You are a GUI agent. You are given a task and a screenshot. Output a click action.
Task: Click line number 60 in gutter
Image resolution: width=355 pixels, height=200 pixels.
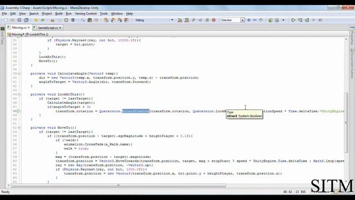pos(15,161)
